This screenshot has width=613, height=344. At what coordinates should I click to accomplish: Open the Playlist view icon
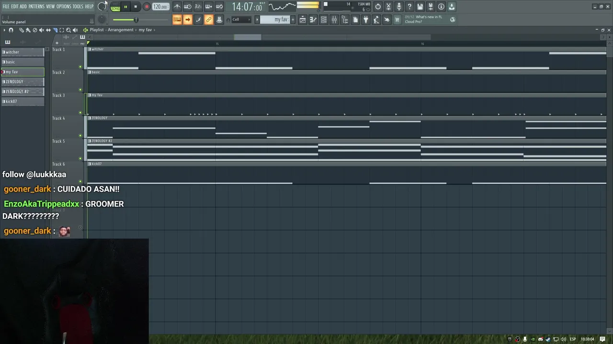coord(303,20)
